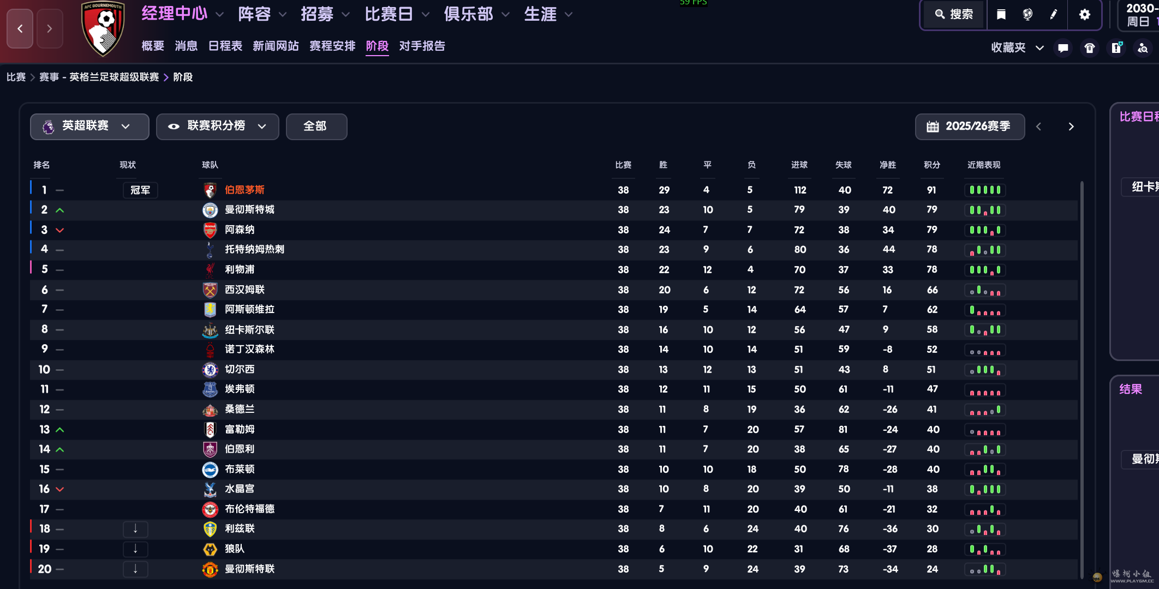Click Newcastle United club badge

210,330
